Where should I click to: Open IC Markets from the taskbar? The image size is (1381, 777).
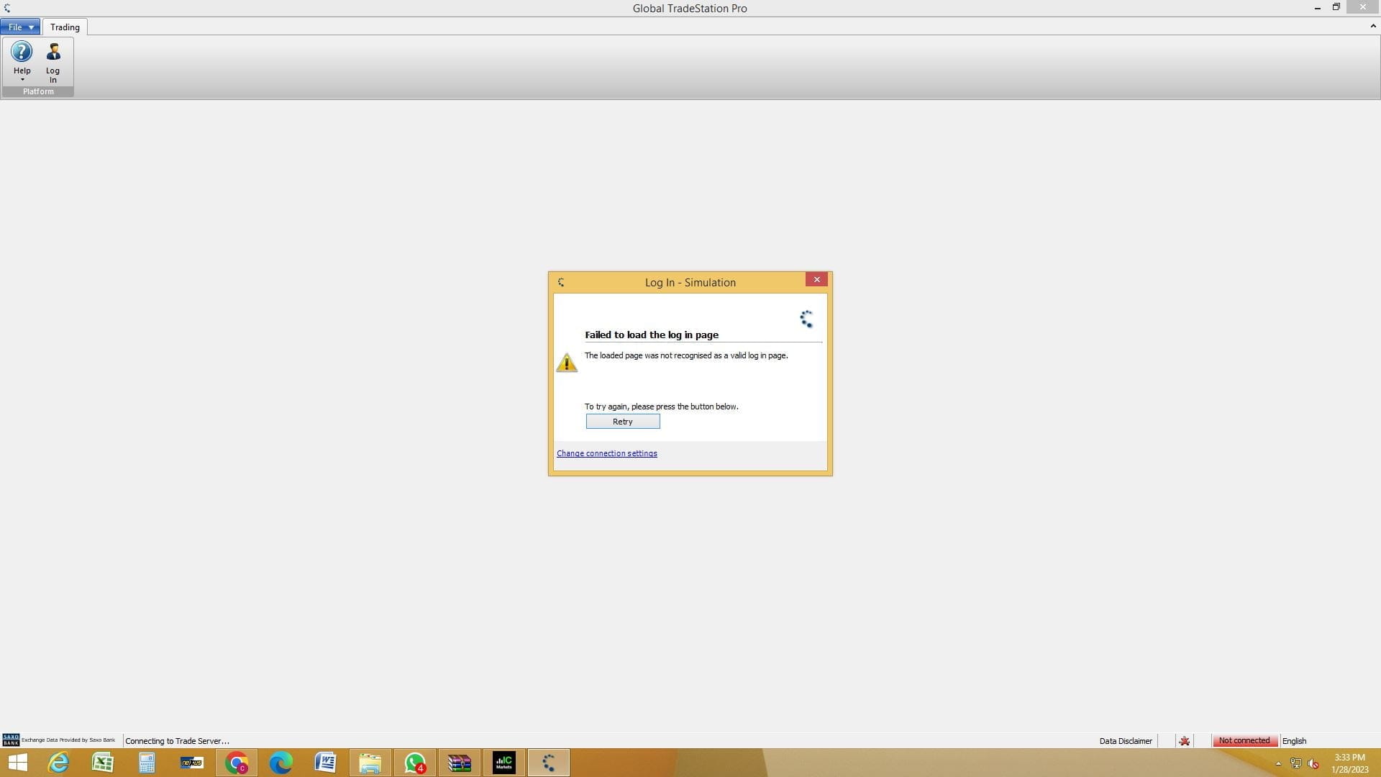[x=503, y=763]
